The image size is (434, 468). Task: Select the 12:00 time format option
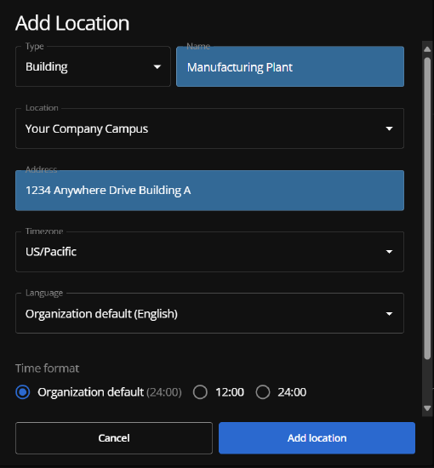click(x=200, y=392)
